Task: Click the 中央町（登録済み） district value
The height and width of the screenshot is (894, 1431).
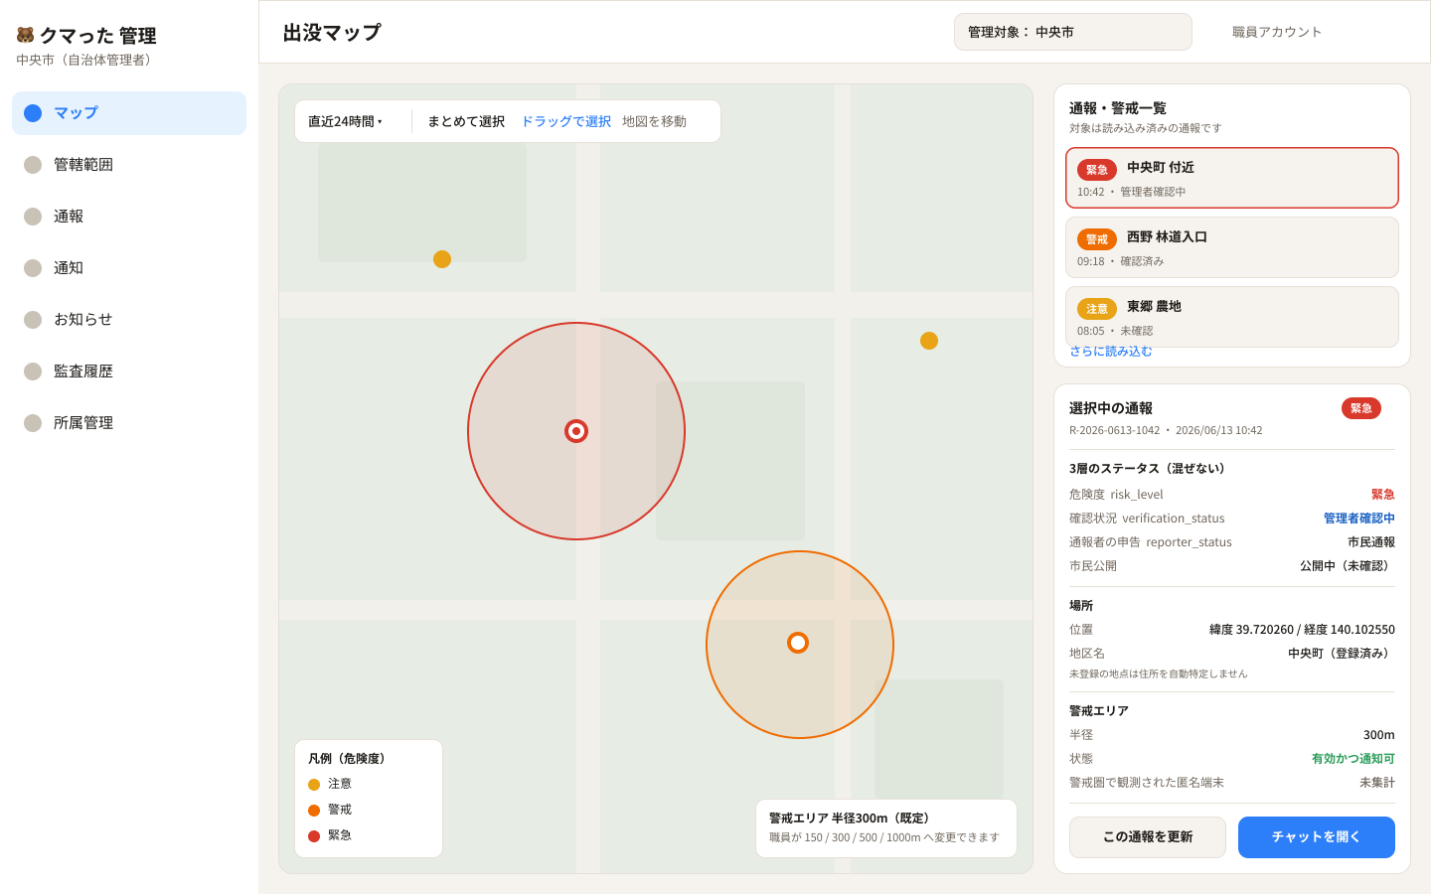Action: pyautogui.click(x=1342, y=654)
